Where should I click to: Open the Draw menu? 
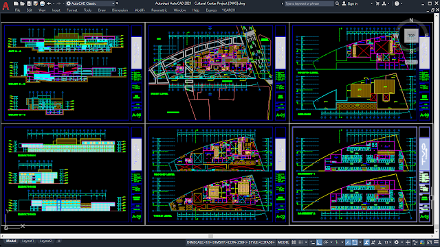click(102, 10)
